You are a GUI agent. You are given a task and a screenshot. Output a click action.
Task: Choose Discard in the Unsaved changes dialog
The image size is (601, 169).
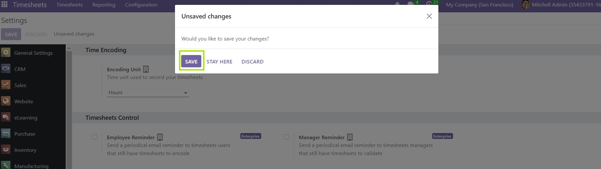coord(252,62)
